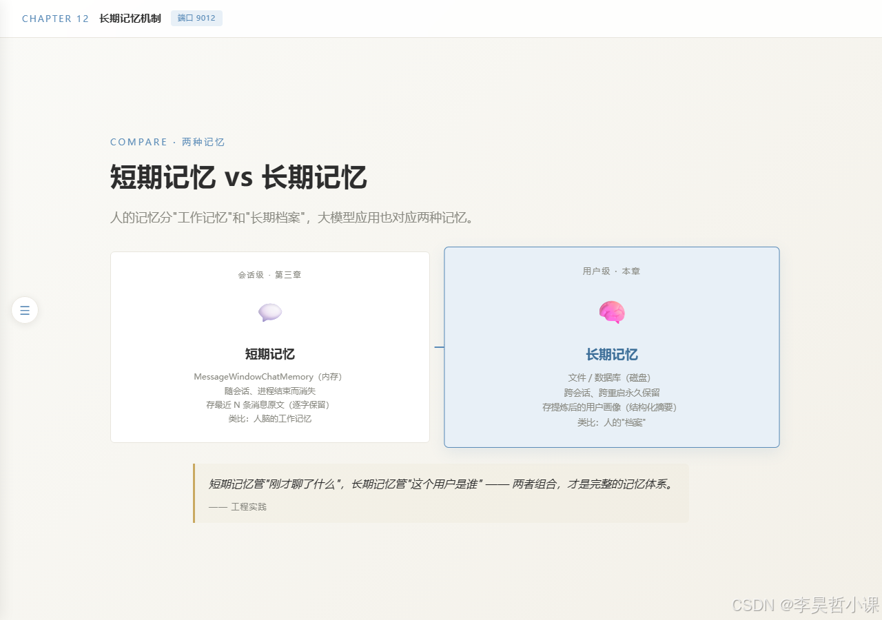Click —— 工程实践 attribution
This screenshot has height=620, width=882.
(x=238, y=507)
